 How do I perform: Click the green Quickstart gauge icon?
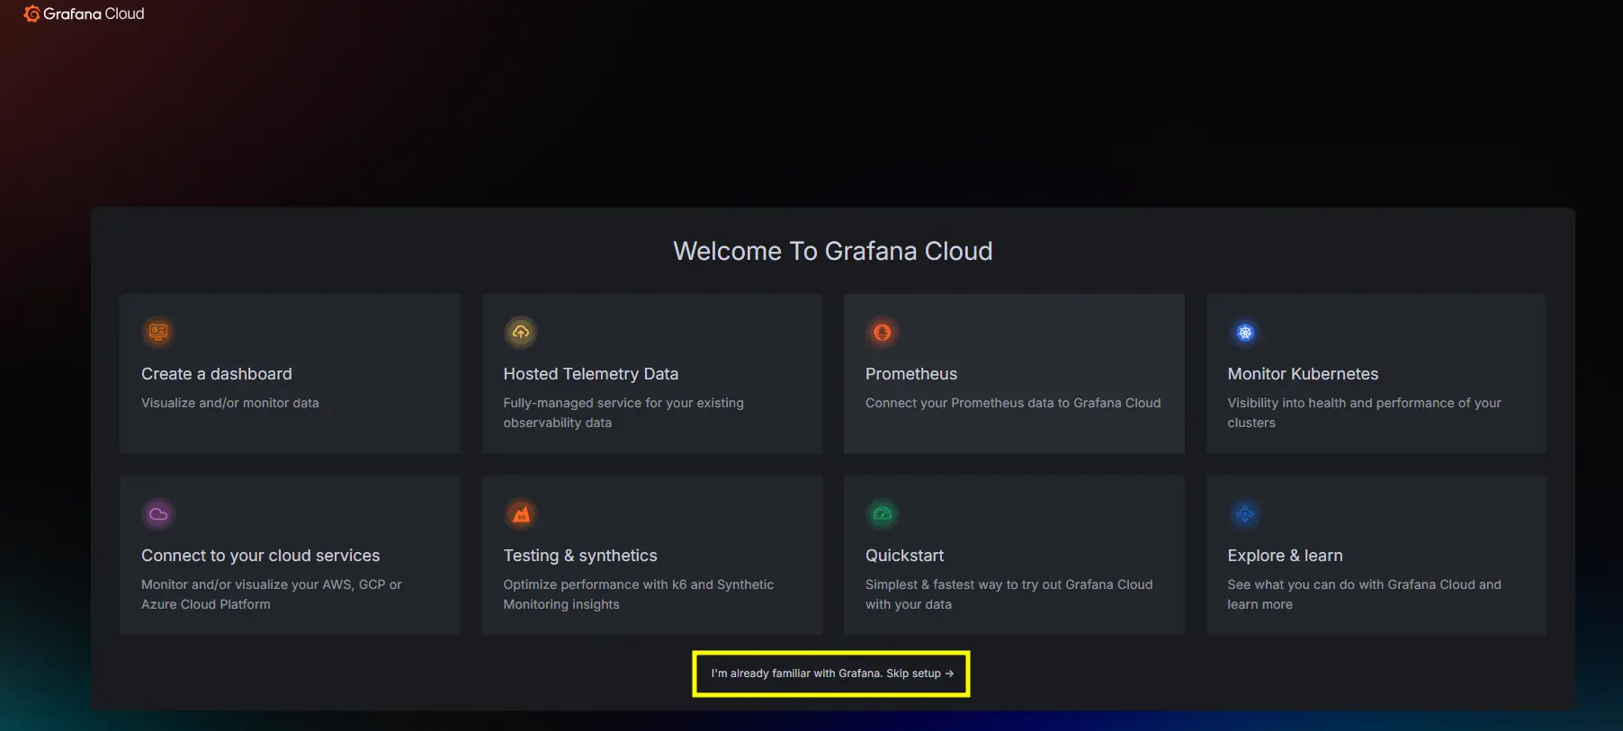coord(883,514)
